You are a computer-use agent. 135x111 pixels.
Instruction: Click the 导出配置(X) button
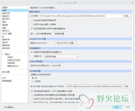10,107
